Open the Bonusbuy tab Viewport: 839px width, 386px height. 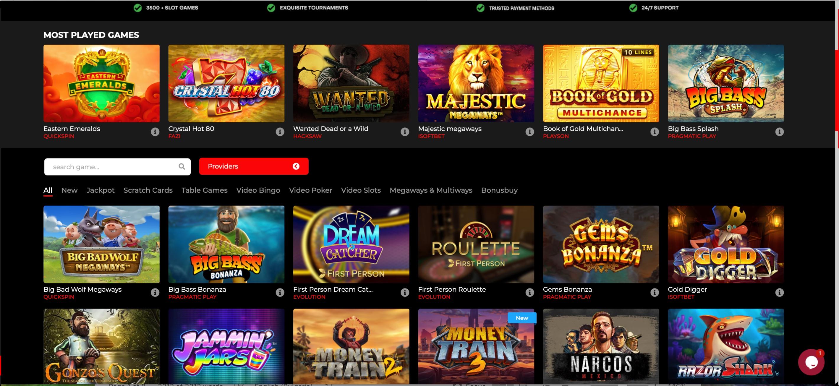click(x=499, y=190)
